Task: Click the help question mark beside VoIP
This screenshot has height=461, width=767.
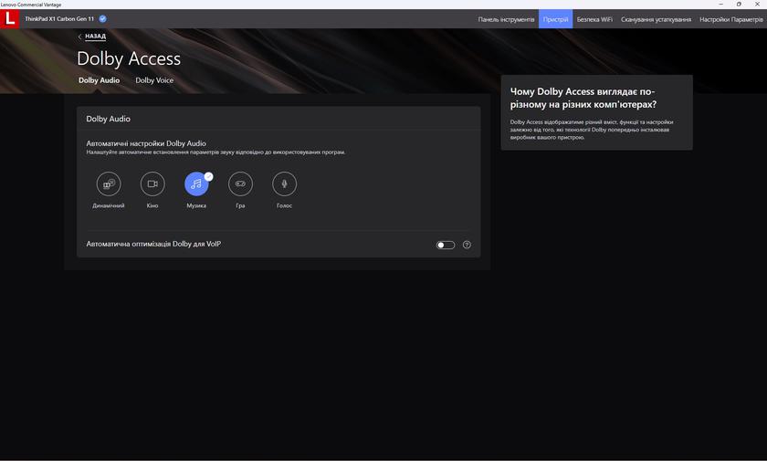Action: [467, 245]
